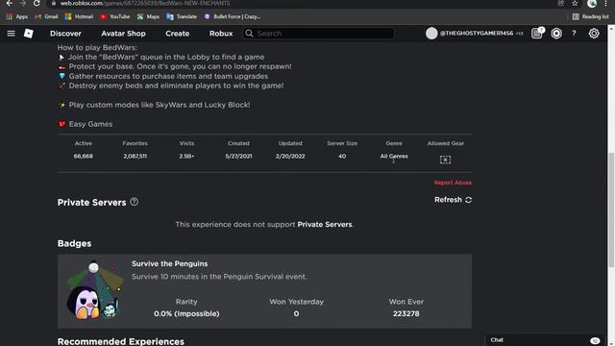
Task: Open the Create tab
Action: coord(177,34)
